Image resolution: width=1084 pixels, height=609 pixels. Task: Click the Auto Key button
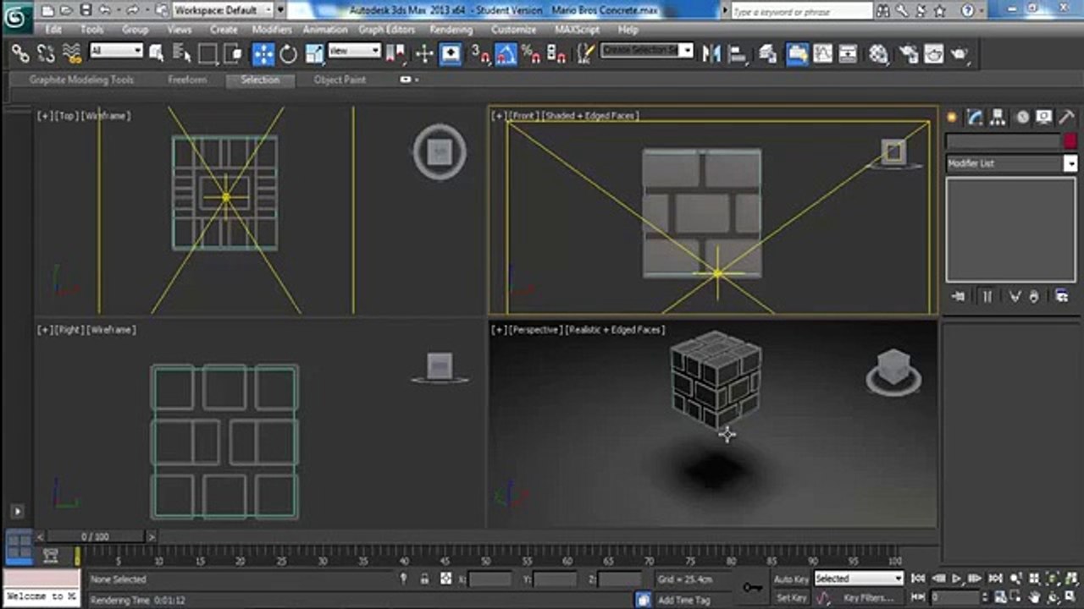pyautogui.click(x=791, y=579)
